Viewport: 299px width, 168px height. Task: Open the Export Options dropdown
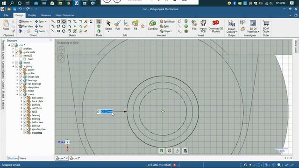tap(232, 30)
